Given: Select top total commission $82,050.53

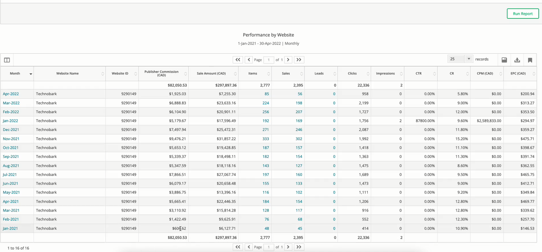Looking at the screenshot, I should click(x=177, y=85).
